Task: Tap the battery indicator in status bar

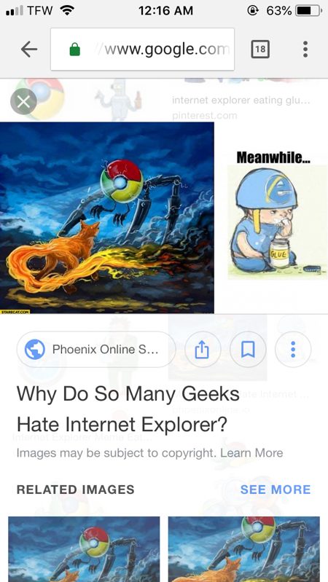Action: [308, 11]
